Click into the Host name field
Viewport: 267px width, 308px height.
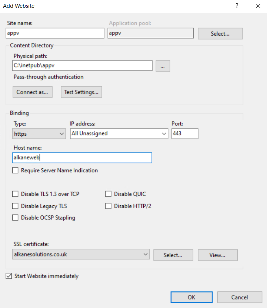click(82, 158)
